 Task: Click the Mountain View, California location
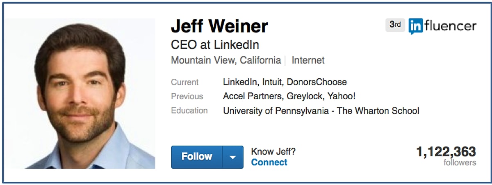point(226,60)
